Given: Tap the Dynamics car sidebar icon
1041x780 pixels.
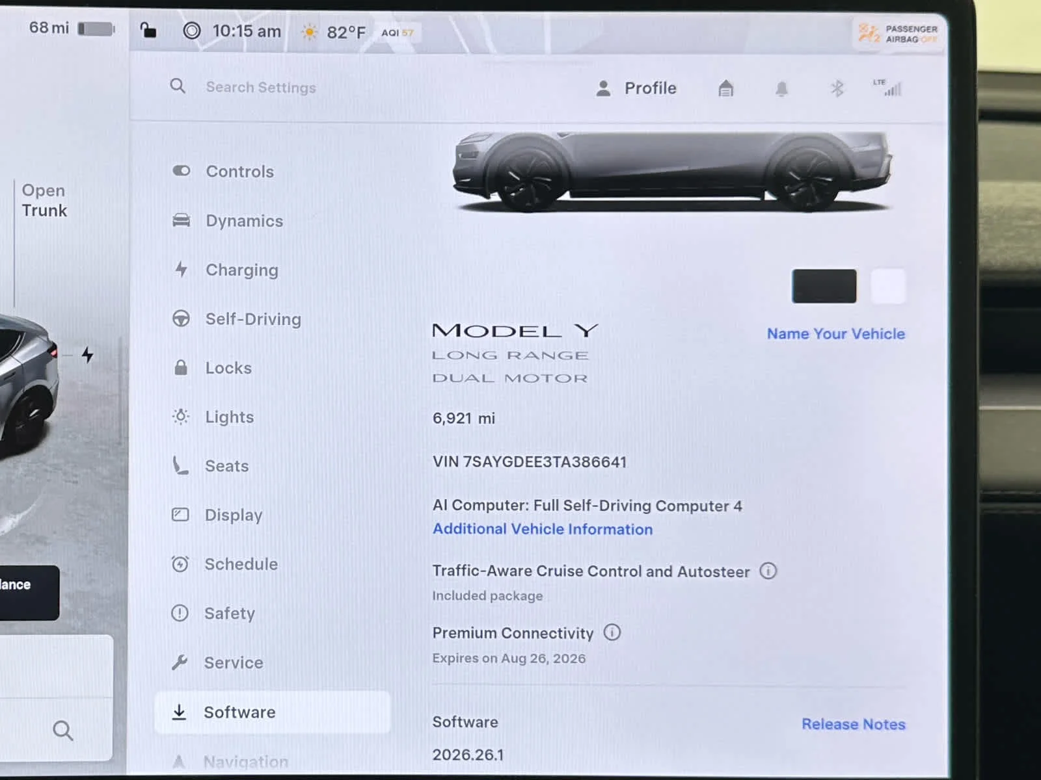Looking at the screenshot, I should tap(181, 220).
